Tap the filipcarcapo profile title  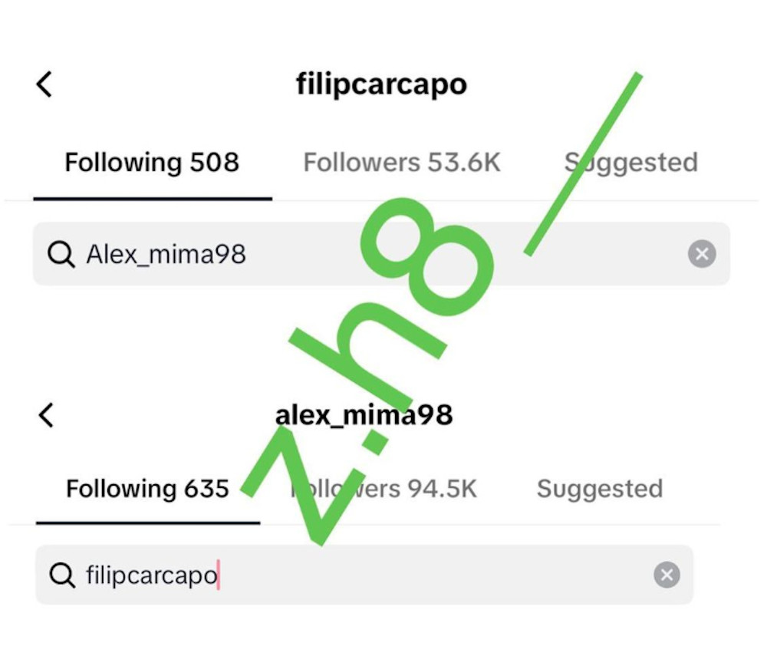click(x=381, y=84)
